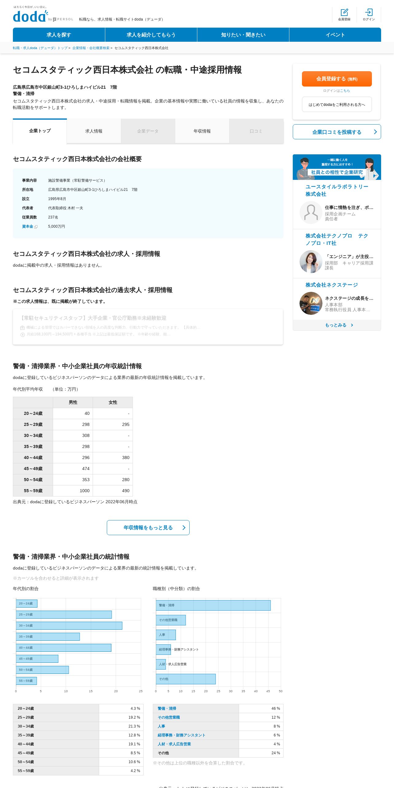The width and height of the screenshot is (394, 788).
Task: Go to 企業情報・会社概要検索 breadcrumb
Action: (x=91, y=48)
